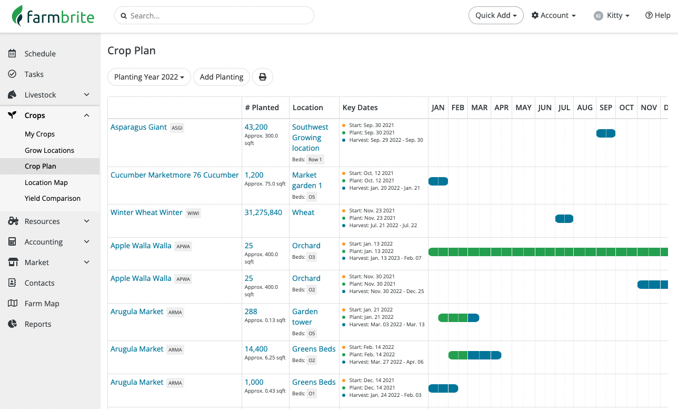Viewport: 678px width, 409px height.
Task: Open the Winter Wheat Winter crop link
Action: tap(146, 212)
